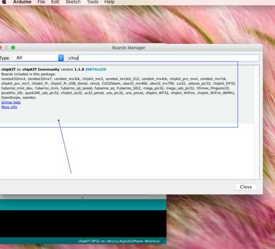Select the chipKIT package title text

coord(8,70)
